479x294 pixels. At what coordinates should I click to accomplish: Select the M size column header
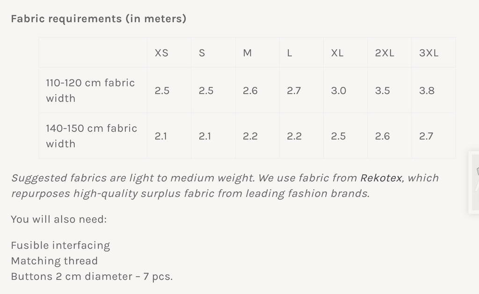click(247, 53)
